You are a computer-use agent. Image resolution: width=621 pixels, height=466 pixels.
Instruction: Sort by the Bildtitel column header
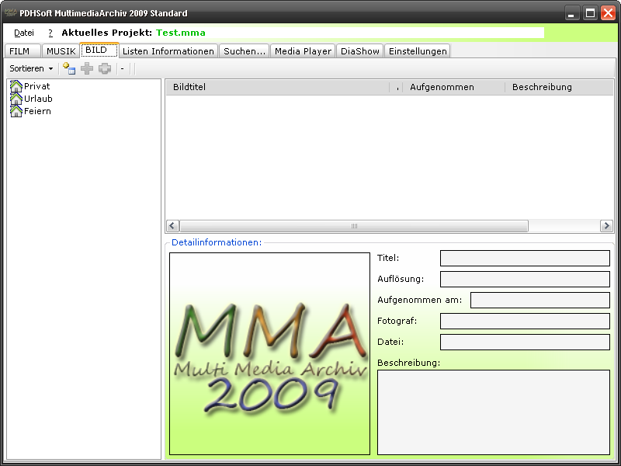(278, 87)
